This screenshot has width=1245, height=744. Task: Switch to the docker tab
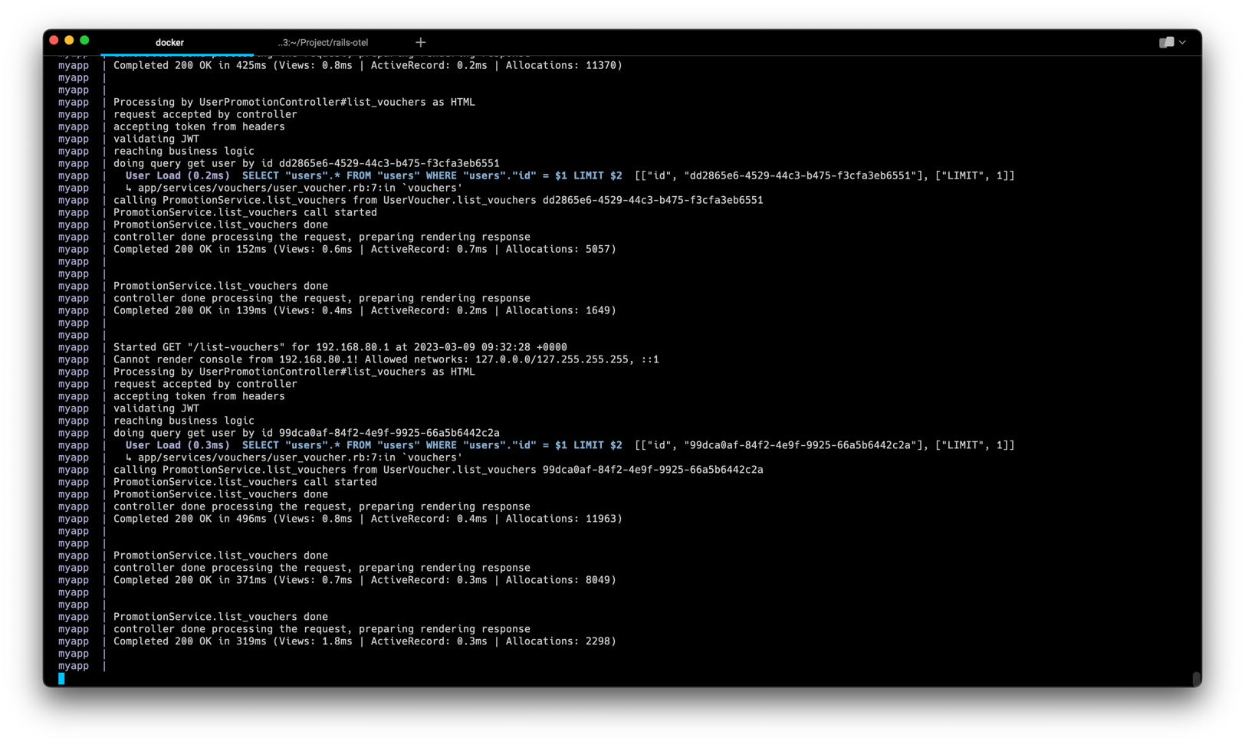169,42
